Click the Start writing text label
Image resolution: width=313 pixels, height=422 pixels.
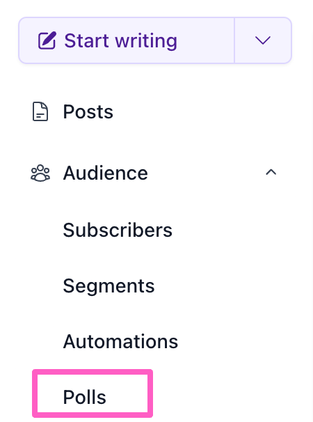coord(121,41)
